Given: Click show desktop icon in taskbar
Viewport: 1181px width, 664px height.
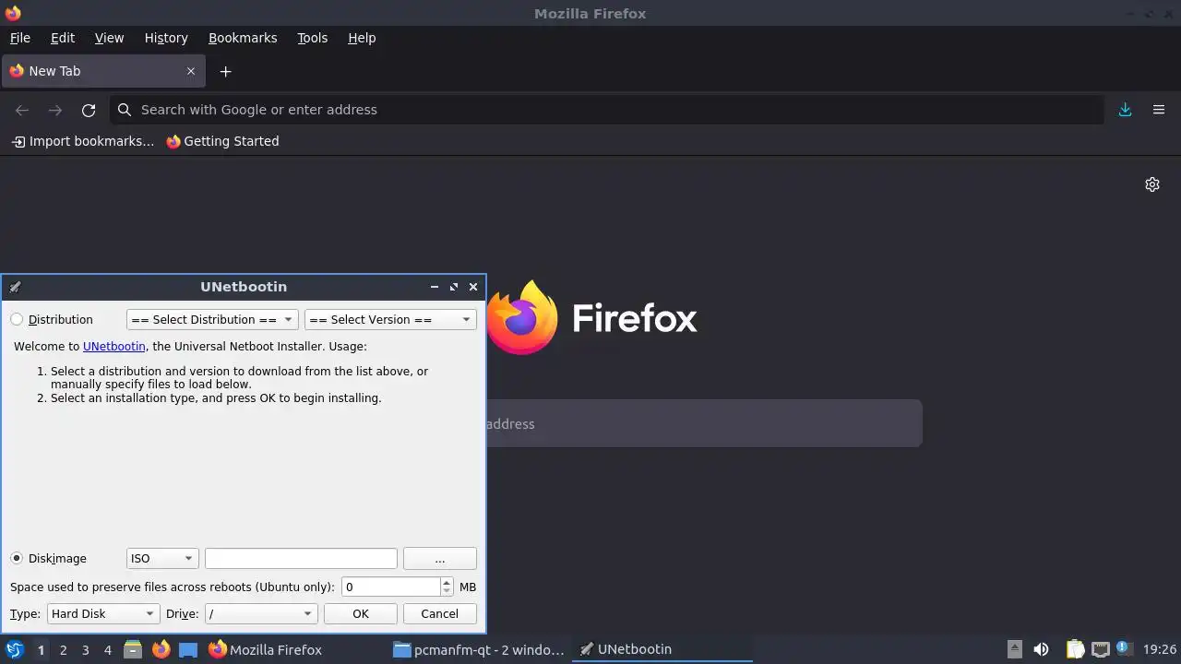Looking at the screenshot, I should click(x=188, y=649).
